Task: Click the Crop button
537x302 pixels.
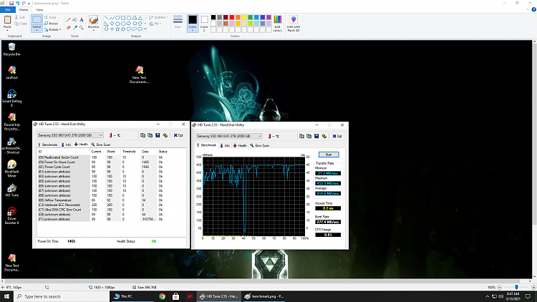Action: pos(50,17)
